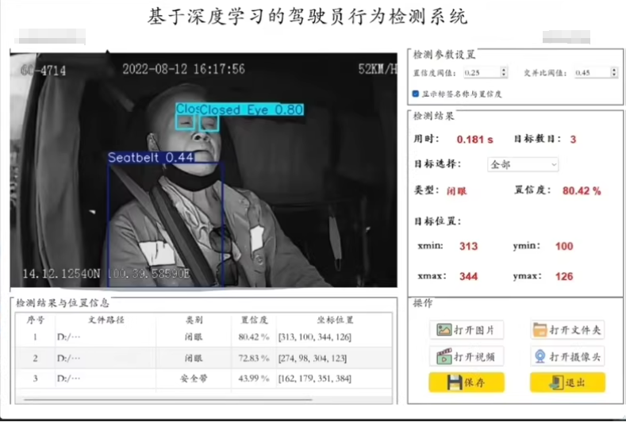Click the row number 2 cell

point(35,358)
